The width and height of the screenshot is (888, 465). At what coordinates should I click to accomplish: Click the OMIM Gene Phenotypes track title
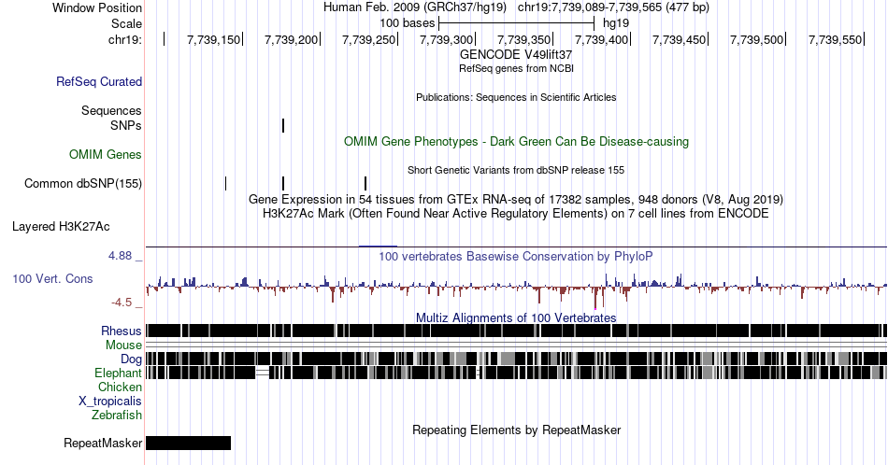[x=516, y=141]
